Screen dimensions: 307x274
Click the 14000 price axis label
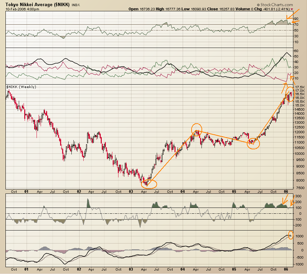pos(300,113)
